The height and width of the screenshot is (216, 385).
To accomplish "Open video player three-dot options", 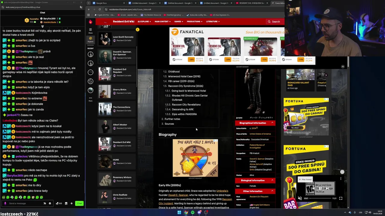I will tap(341, 178).
